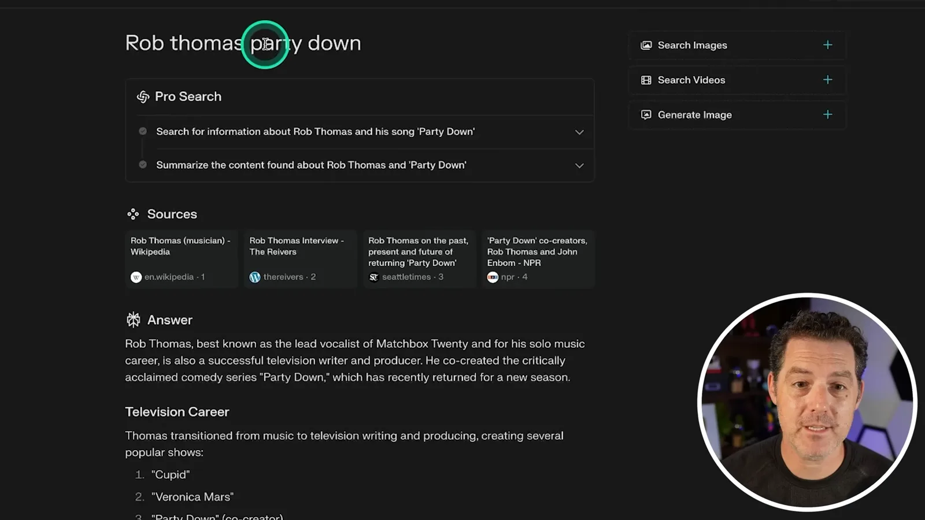
Task: Click the 'thereivers · 2' source label
Action: pos(290,277)
